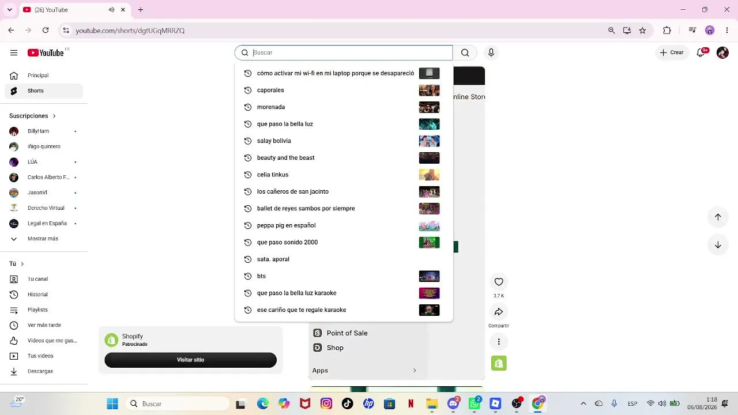Pick the suggestion "salay bolivia"
Viewport: 738px width, 415px height.
tap(344, 141)
